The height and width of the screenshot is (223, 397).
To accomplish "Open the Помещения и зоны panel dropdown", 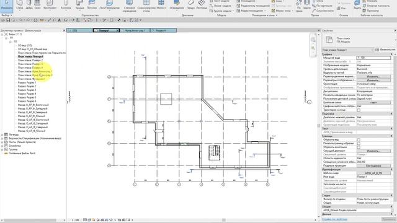I will tap(265, 15).
